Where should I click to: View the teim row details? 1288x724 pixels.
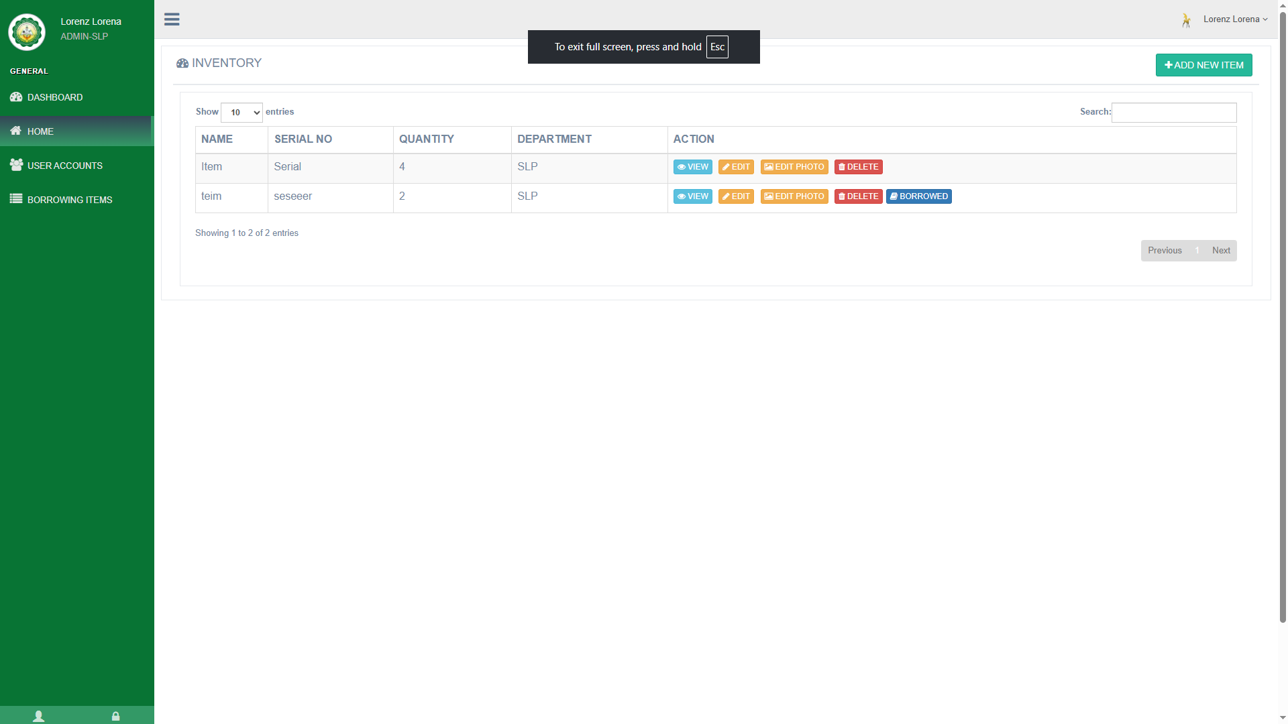(x=692, y=196)
